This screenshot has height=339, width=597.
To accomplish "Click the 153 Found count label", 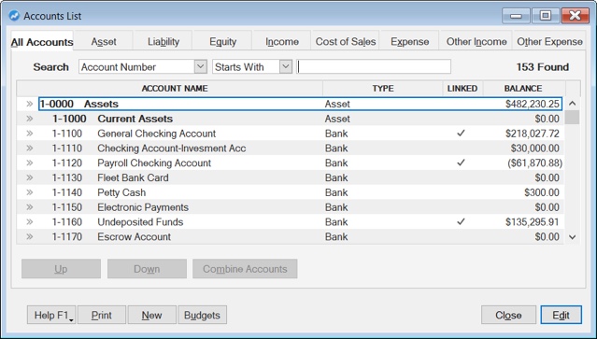I will click(x=543, y=67).
